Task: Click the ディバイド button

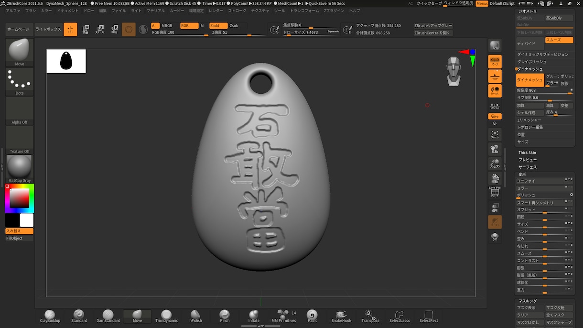Action: tap(530, 44)
